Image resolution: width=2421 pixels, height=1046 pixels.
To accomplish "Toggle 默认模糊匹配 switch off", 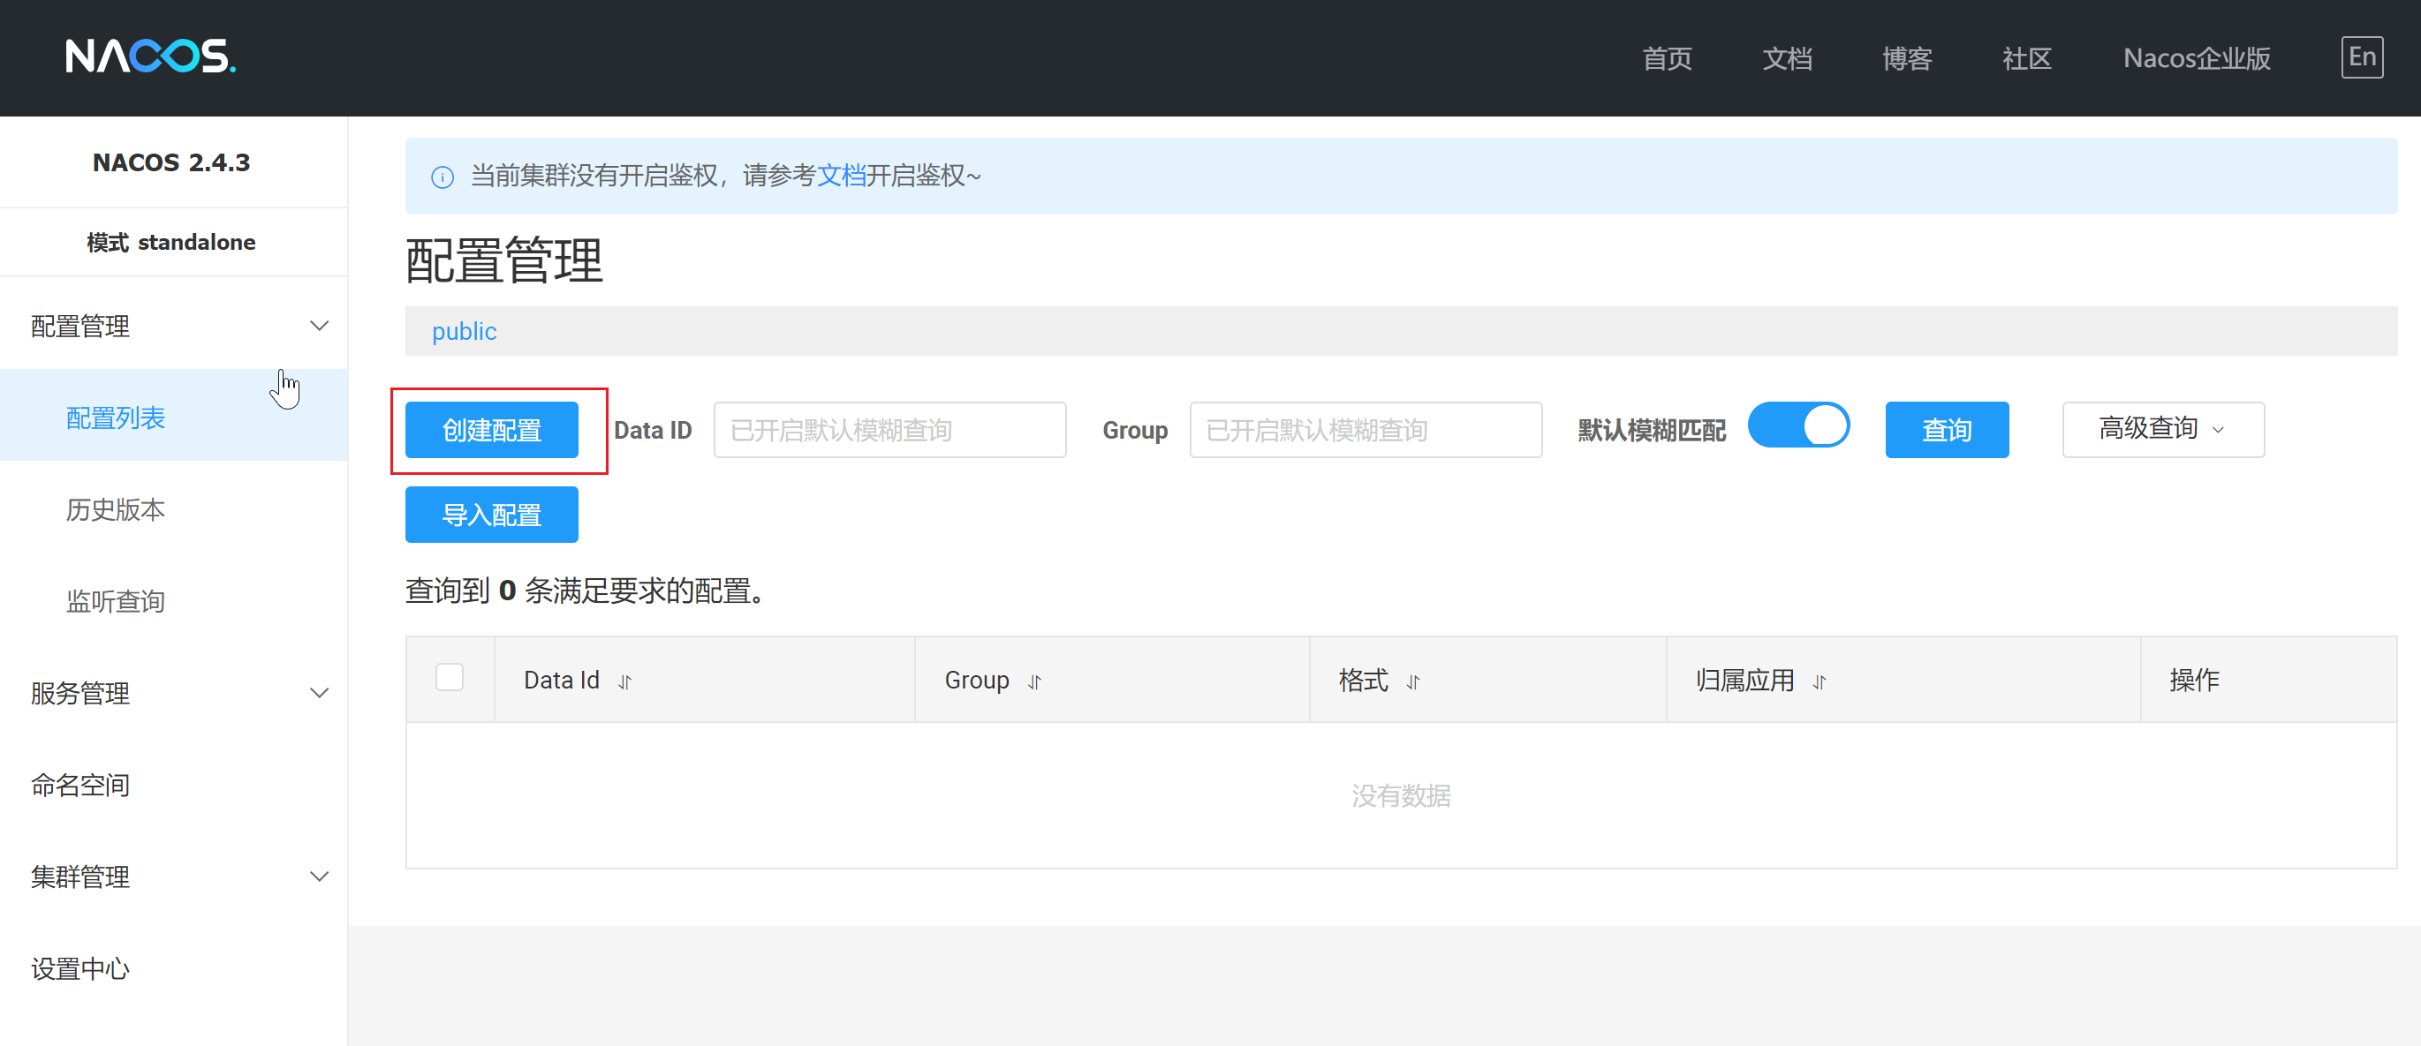I will coord(1798,426).
